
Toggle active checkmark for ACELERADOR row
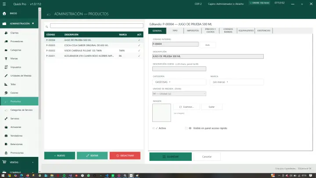click(x=139, y=56)
